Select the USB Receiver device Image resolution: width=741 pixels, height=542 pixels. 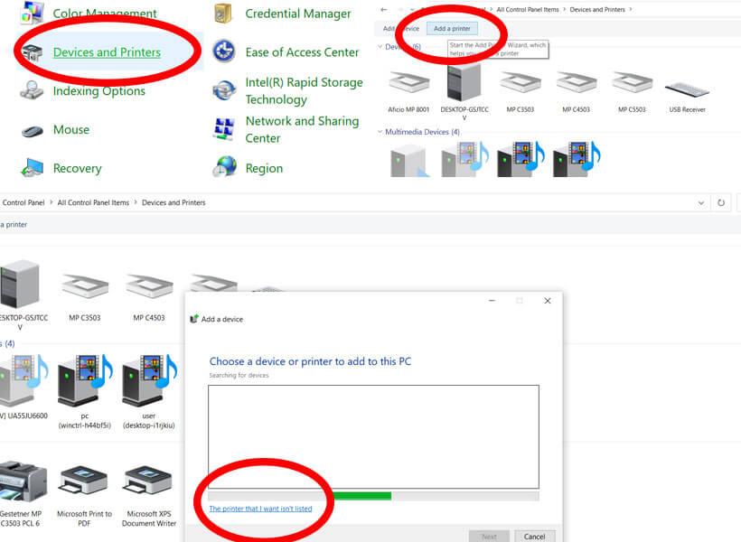685,93
